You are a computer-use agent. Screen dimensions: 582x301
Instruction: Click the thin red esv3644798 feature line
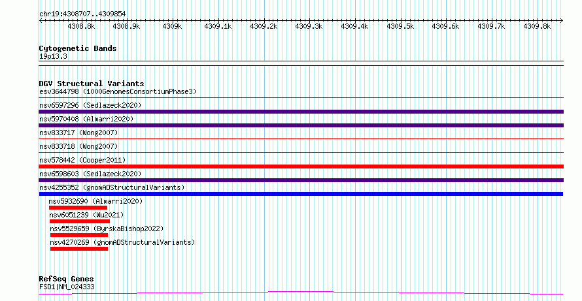pyautogui.click(x=301, y=98)
